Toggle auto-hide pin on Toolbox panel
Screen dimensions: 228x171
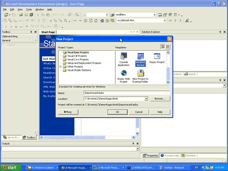click(31, 32)
